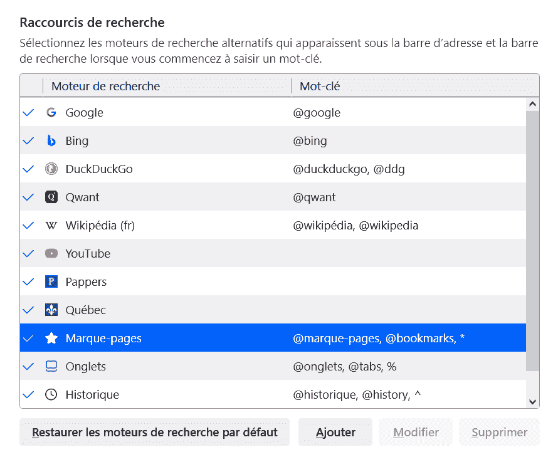Viewport: 558px width, 457px height.
Task: Select the Pappers row name
Action: pyautogui.click(x=86, y=281)
